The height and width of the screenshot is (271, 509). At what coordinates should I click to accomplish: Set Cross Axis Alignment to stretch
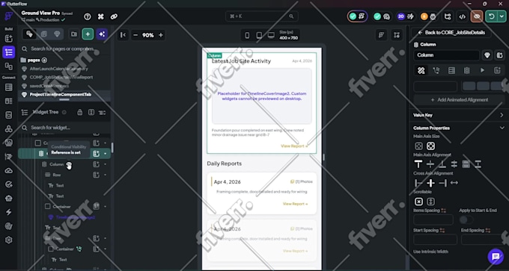tap(454, 183)
